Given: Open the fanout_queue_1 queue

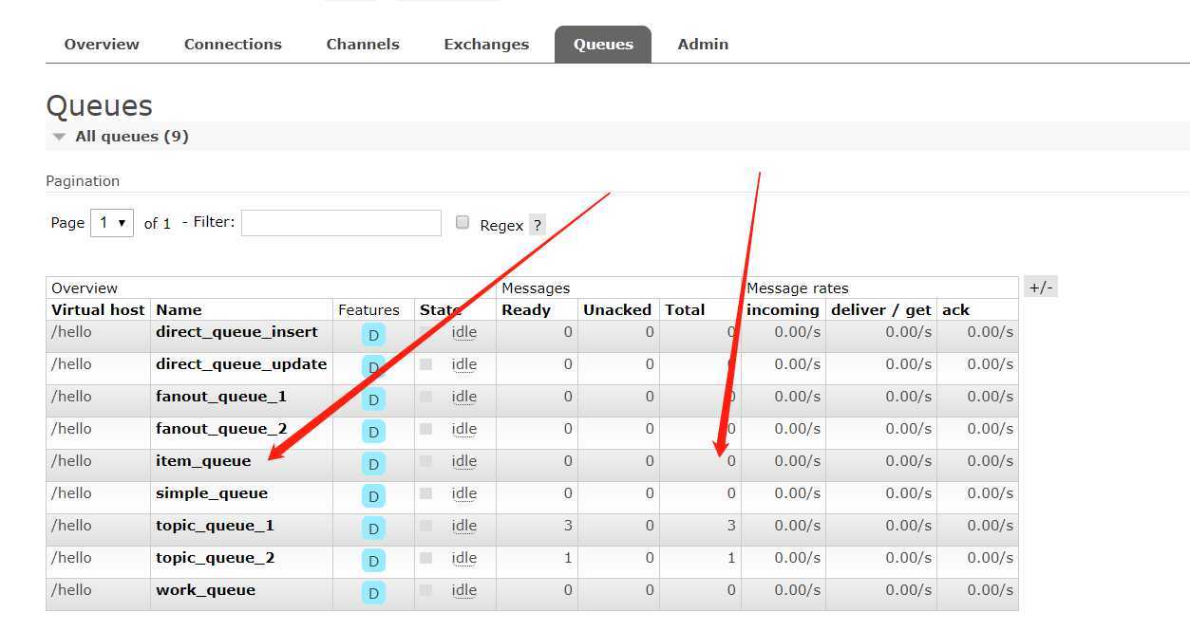Looking at the screenshot, I should tap(221, 397).
